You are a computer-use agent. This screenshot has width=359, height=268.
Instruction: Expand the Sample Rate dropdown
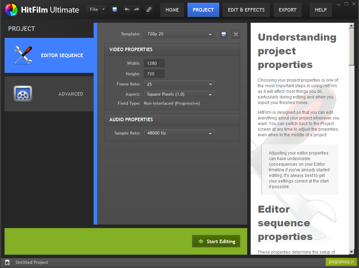[179, 133]
